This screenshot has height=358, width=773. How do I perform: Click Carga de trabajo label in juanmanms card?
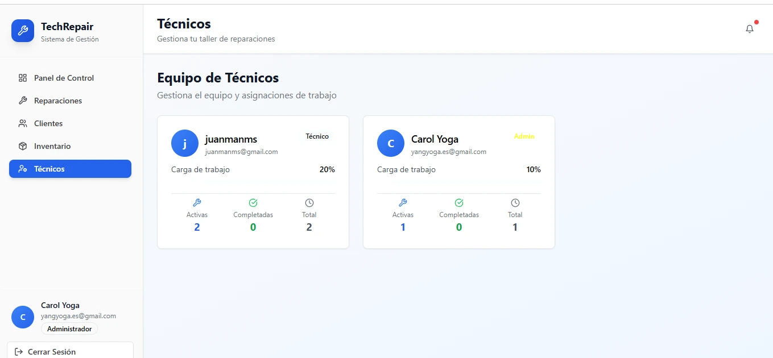click(x=200, y=169)
